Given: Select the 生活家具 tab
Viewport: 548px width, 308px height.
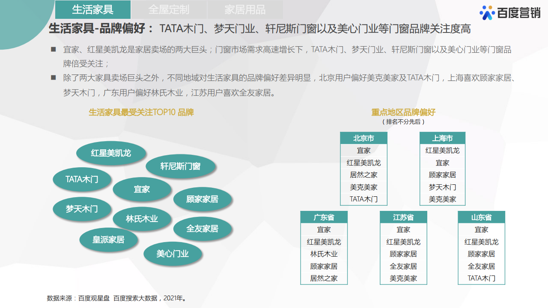Looking at the screenshot, I should [x=93, y=9].
